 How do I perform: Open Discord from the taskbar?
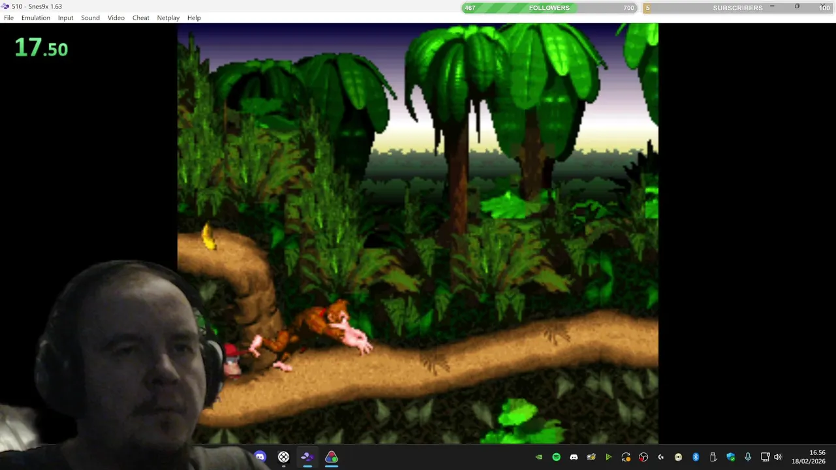click(x=260, y=457)
